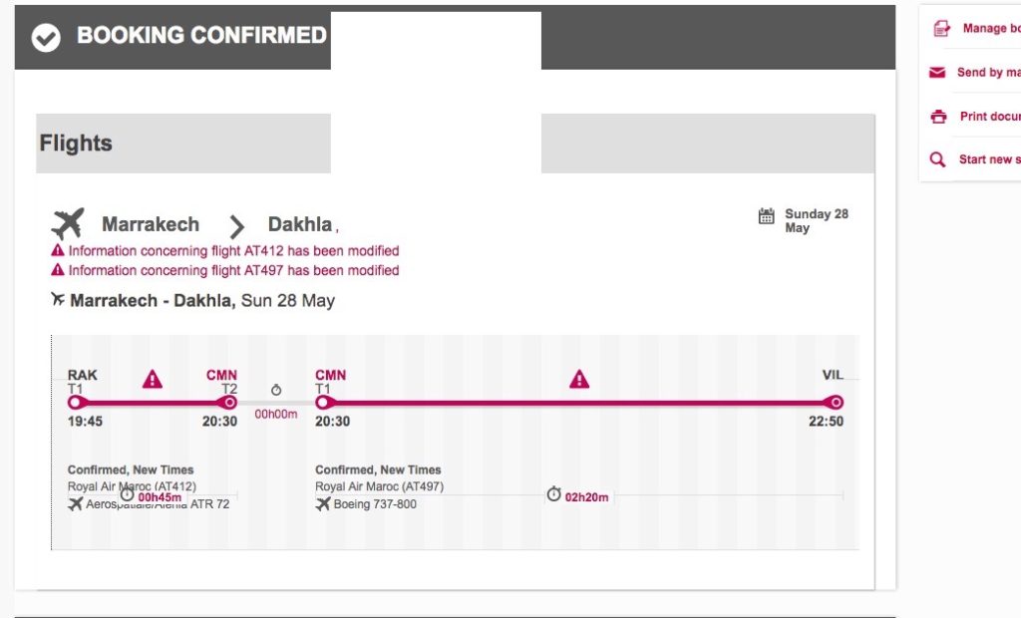Click the Start new search magnifier icon
Viewport: 1021px width, 618px height.
(937, 159)
